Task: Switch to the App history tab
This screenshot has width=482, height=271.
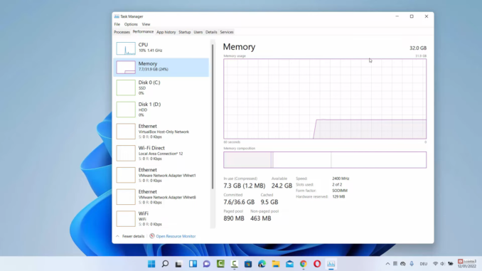Action: pyautogui.click(x=166, y=32)
